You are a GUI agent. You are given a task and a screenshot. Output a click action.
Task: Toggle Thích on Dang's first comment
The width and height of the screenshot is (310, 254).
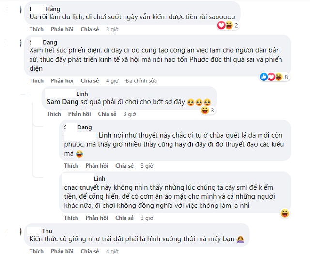click(x=36, y=80)
